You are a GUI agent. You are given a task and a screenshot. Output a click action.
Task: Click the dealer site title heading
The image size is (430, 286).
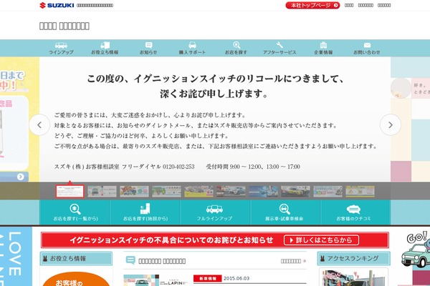(x=64, y=26)
